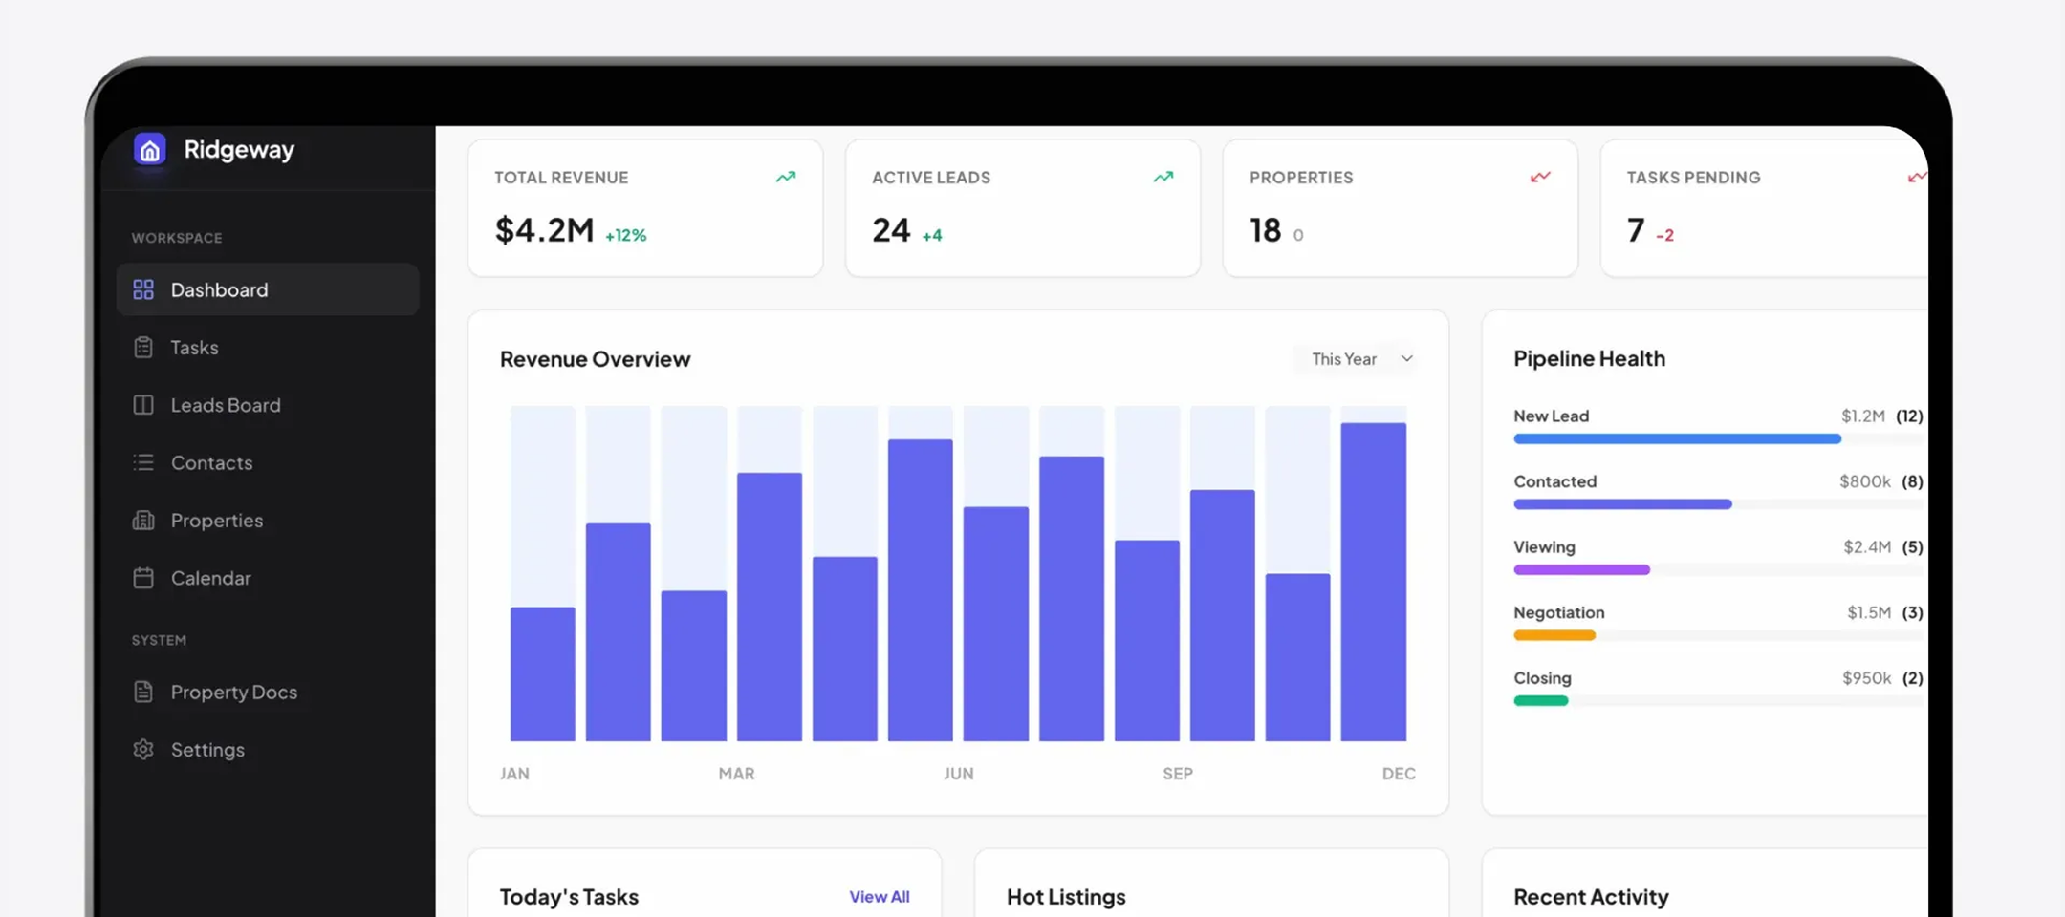Navigate to Properties section
The image size is (2065, 917).
point(268,521)
